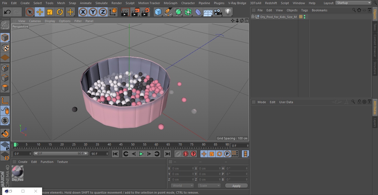Activate the Move tool
The height and width of the screenshot is (195, 378).
[x=40, y=12]
